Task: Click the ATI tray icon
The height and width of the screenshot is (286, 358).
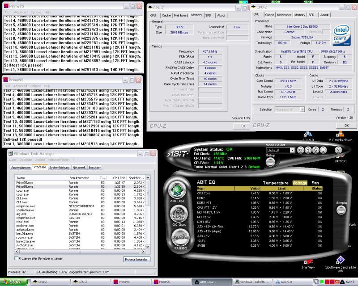Action: (337, 282)
